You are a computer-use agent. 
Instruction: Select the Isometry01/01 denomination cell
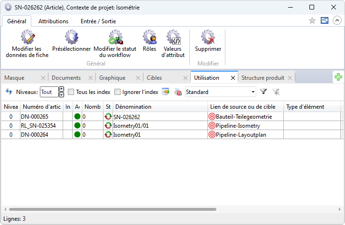click(x=160, y=125)
